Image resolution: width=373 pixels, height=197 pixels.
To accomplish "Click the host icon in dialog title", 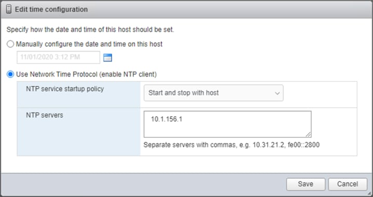I will coord(9,9).
